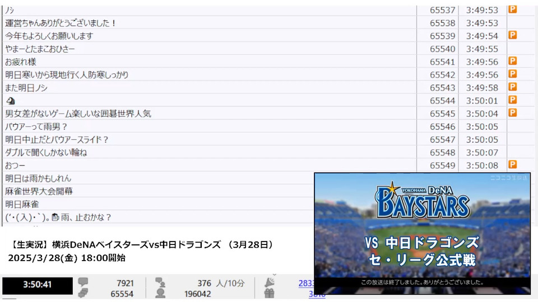Select comment 'ダブルで聞くしかない輪ね'
The height and width of the screenshot is (302, 538).
click(x=46, y=152)
